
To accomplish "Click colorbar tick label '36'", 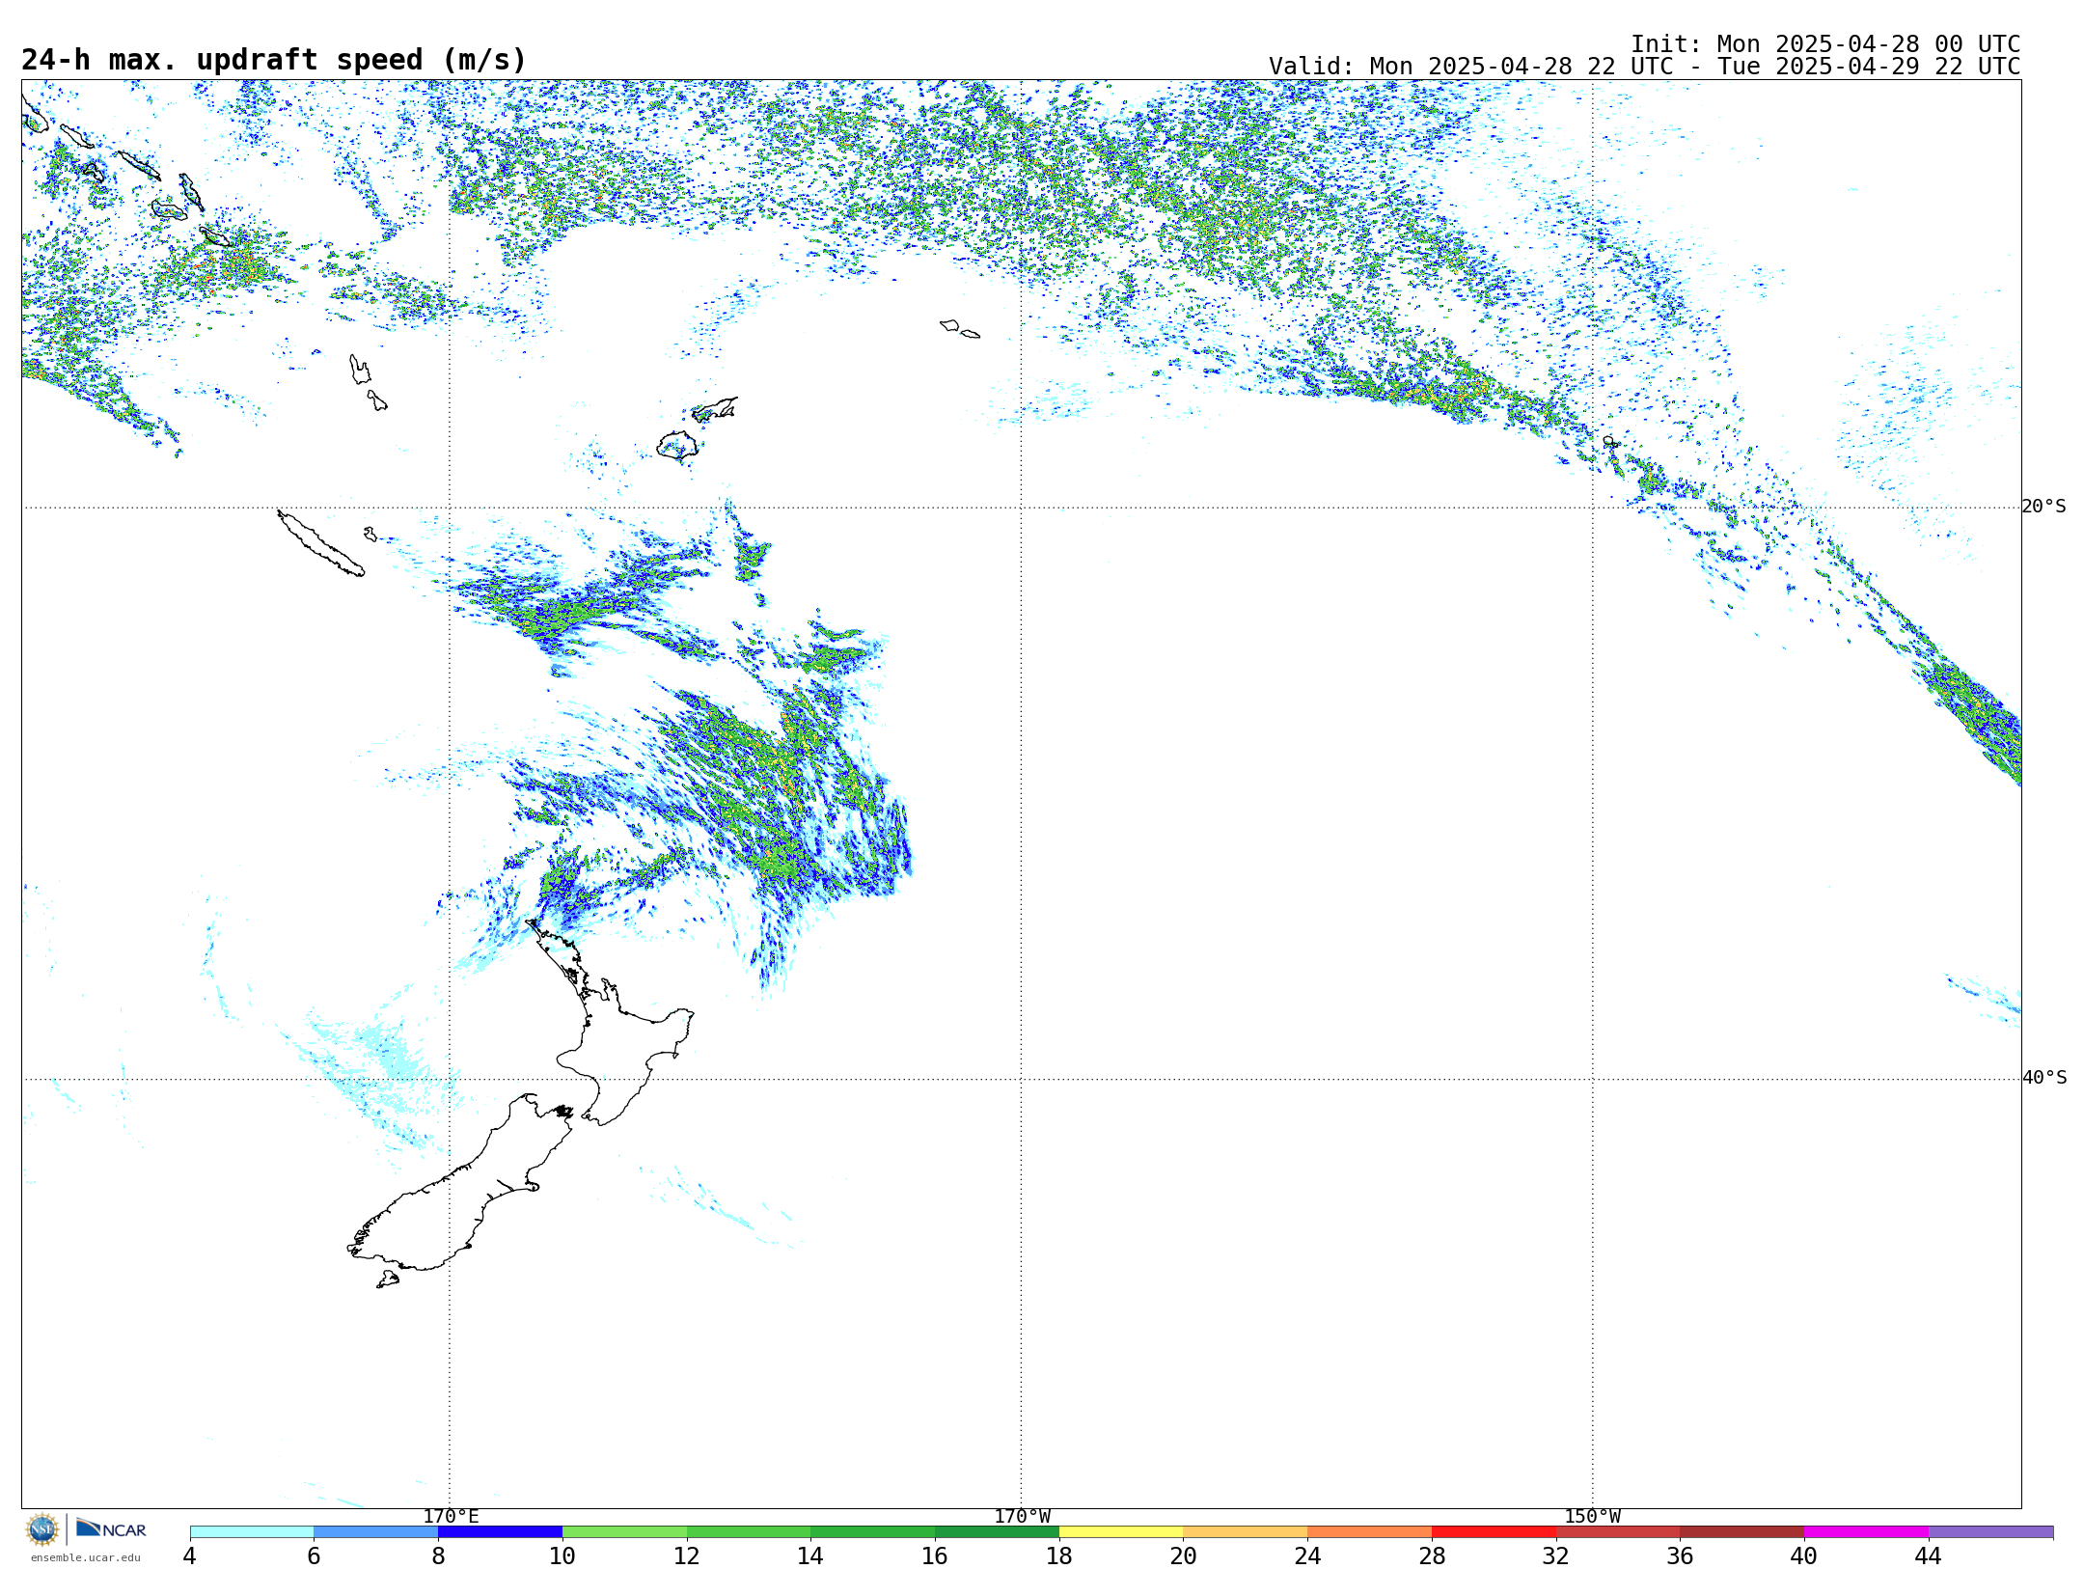I will 1681,1556.
